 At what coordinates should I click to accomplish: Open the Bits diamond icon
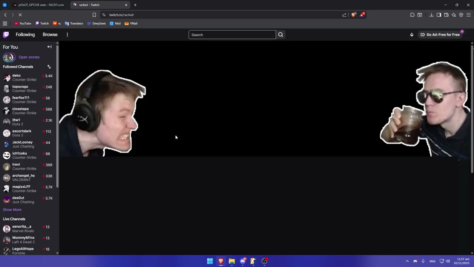point(411,35)
